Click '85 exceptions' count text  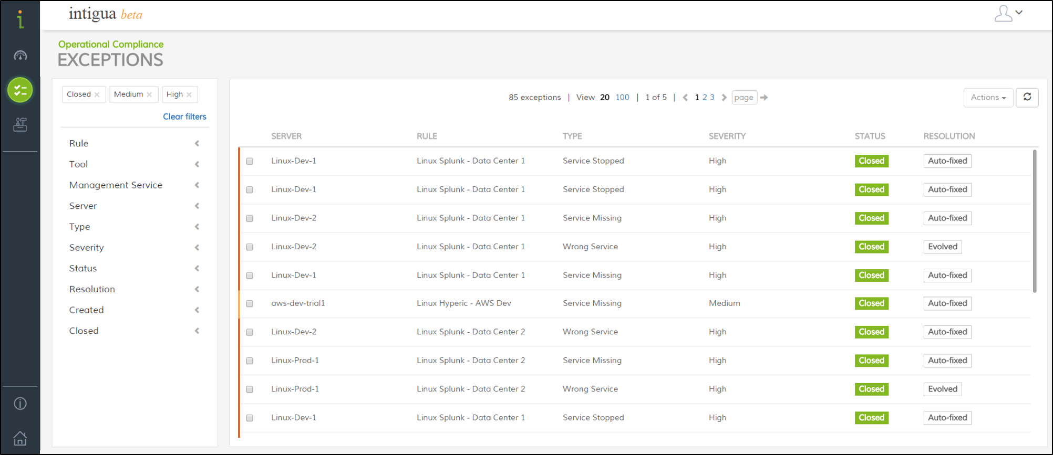pos(534,98)
